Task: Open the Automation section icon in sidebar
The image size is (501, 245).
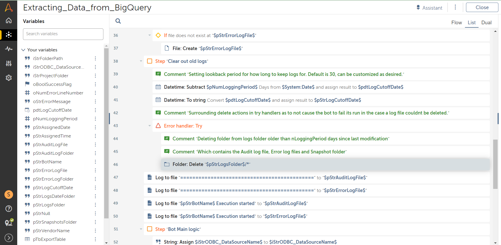Action: [x=9, y=35]
